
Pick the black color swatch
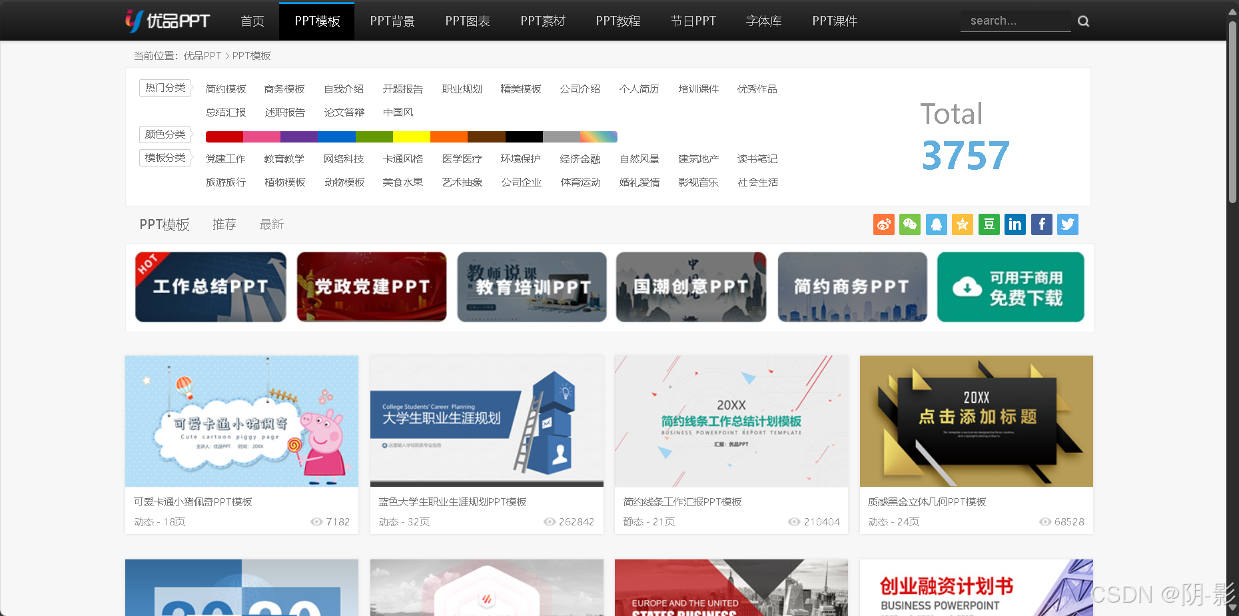click(524, 137)
